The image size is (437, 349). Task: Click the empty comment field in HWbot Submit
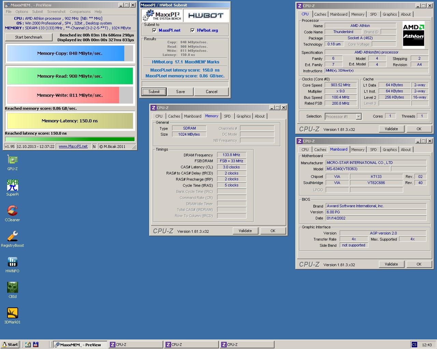(x=185, y=84)
